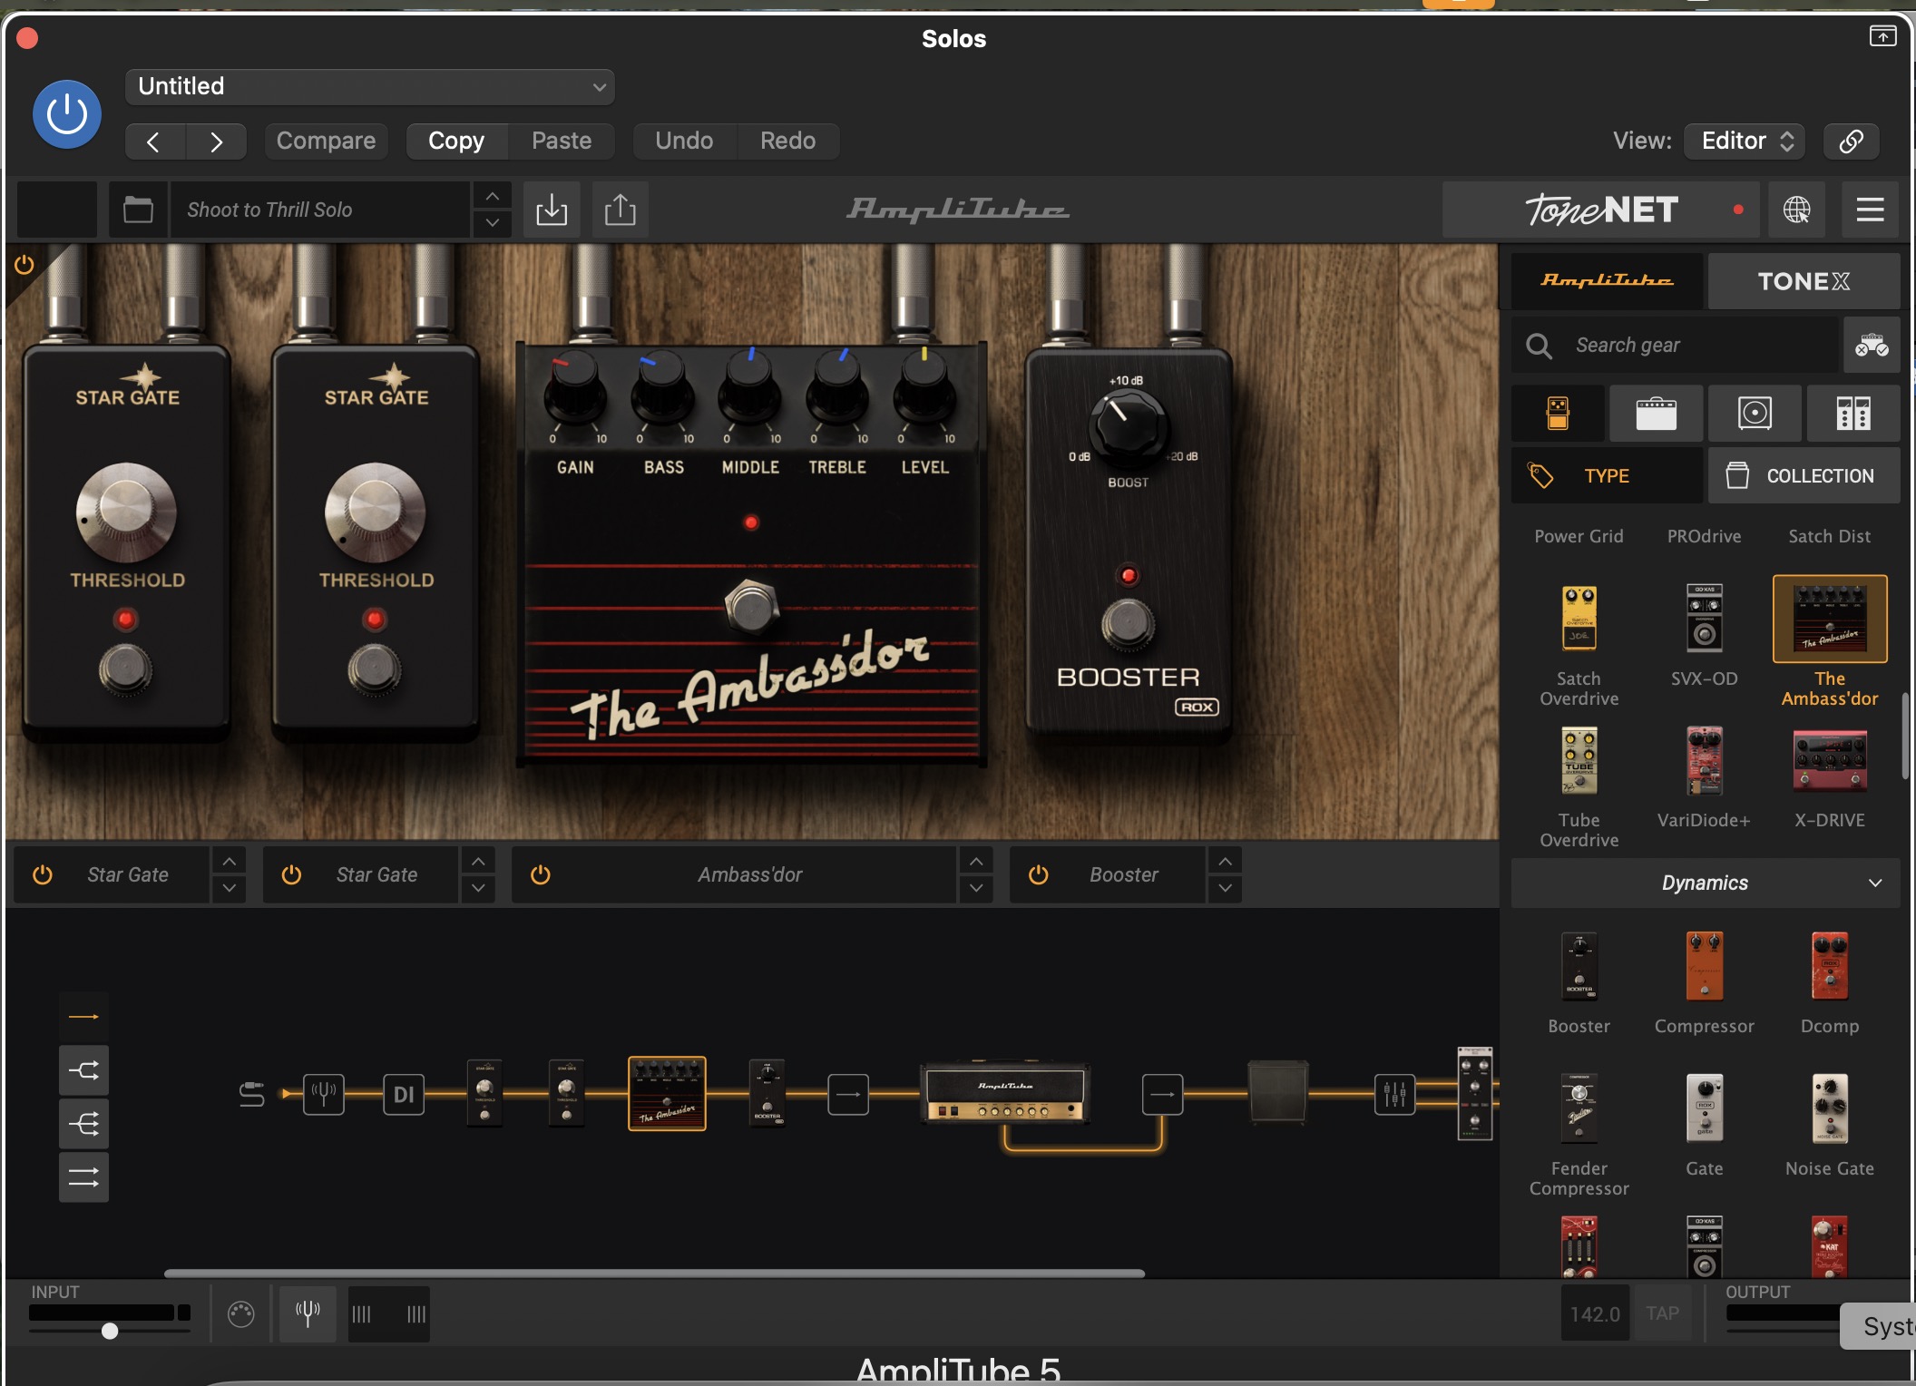The image size is (1916, 1386).
Task: Click the link icon next to Editor
Action: 1852,141
